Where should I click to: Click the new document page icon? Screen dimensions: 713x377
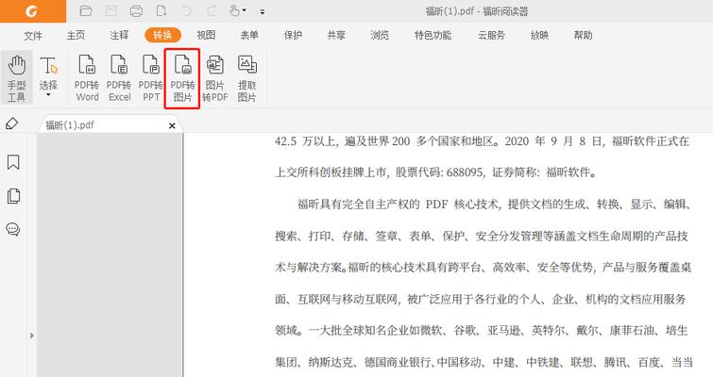tap(161, 11)
